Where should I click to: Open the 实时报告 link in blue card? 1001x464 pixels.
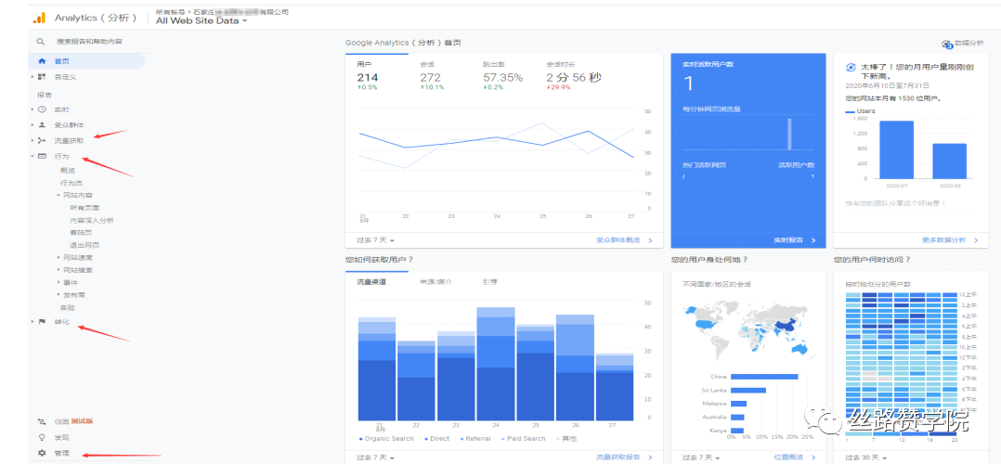(x=795, y=240)
